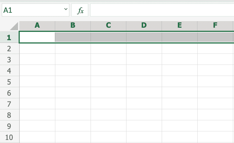Select column A header
234x143 pixels.
click(37, 25)
